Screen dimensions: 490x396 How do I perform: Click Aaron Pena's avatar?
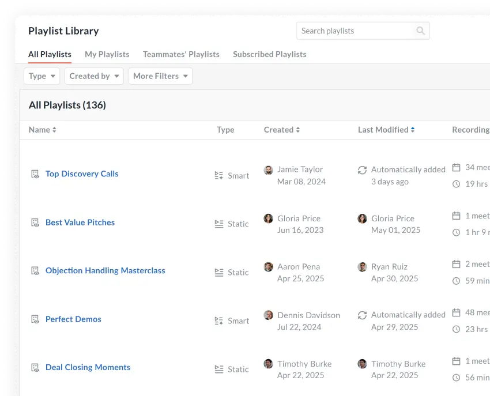coord(268,267)
